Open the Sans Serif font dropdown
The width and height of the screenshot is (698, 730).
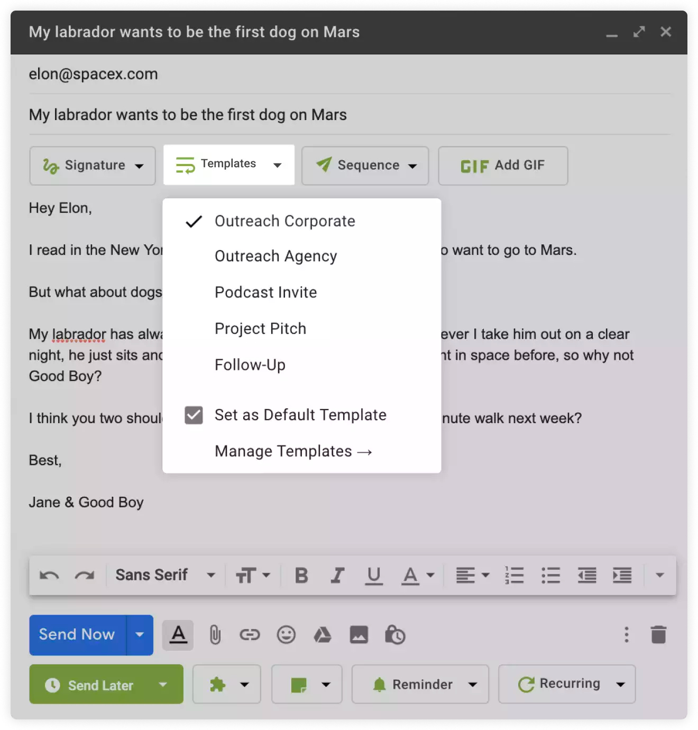[x=165, y=575]
